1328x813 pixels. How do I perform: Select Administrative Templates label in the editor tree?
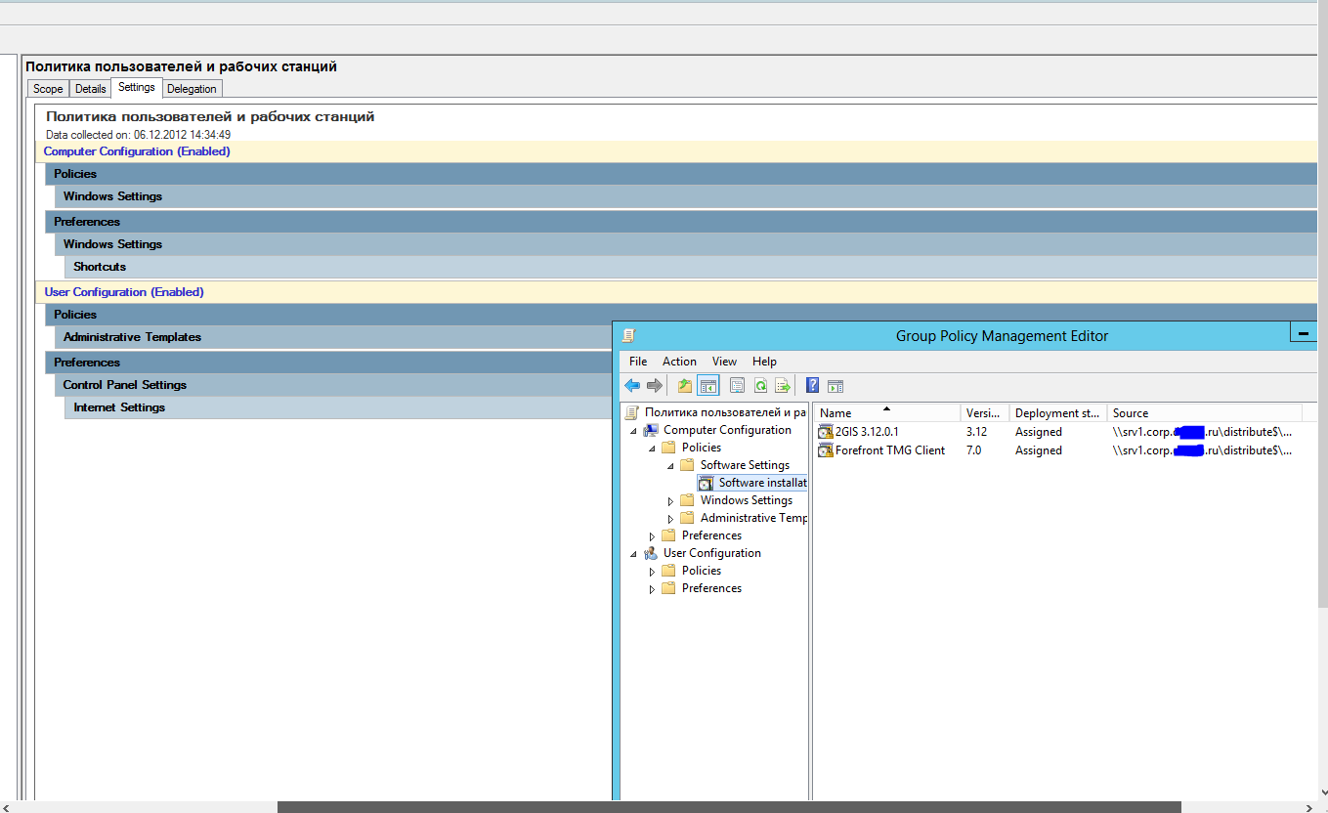pyautogui.click(x=753, y=518)
